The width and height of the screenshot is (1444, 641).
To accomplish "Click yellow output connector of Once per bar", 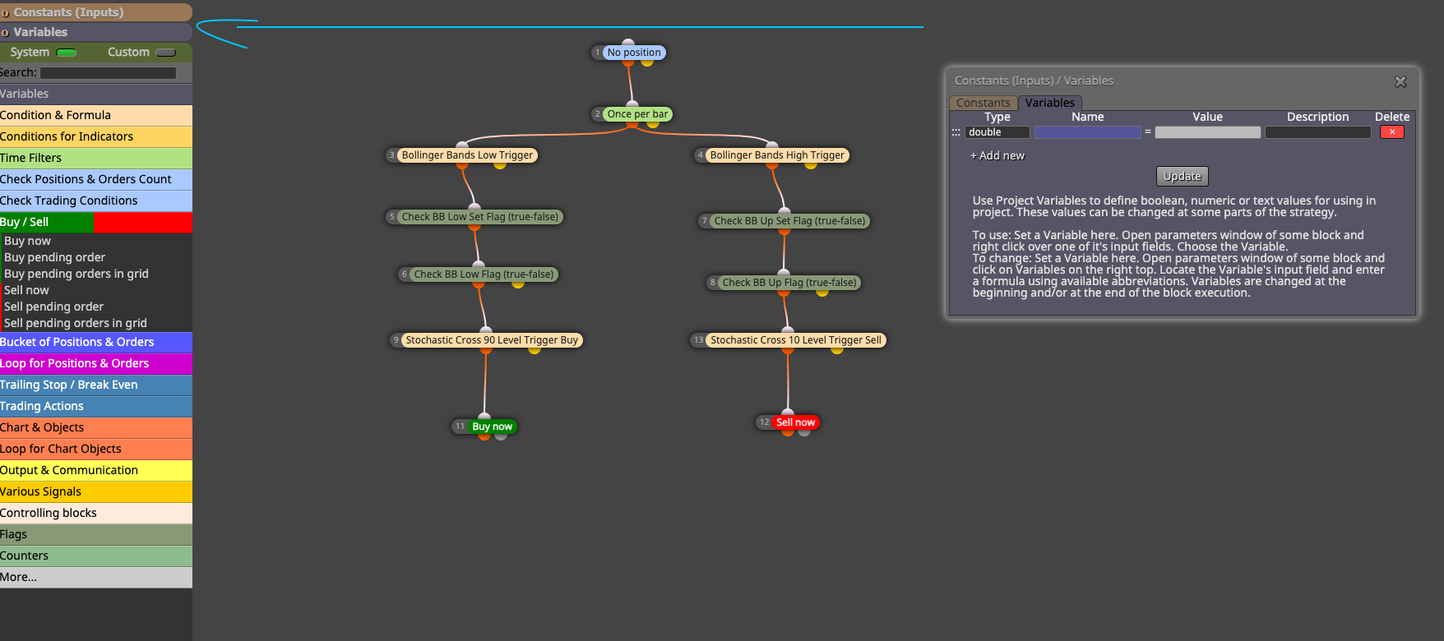I will click(x=652, y=123).
